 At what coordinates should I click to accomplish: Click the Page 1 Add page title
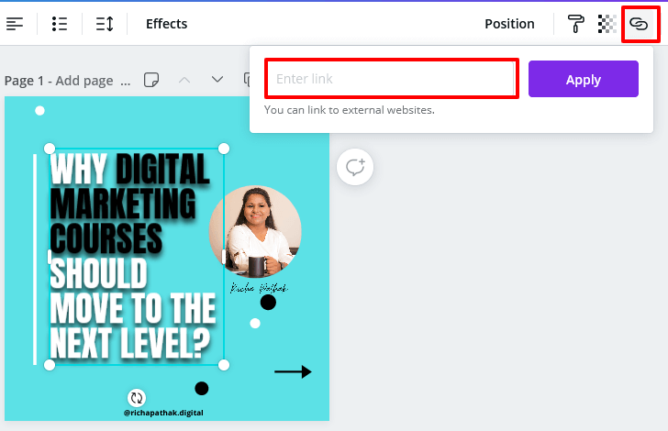59,81
